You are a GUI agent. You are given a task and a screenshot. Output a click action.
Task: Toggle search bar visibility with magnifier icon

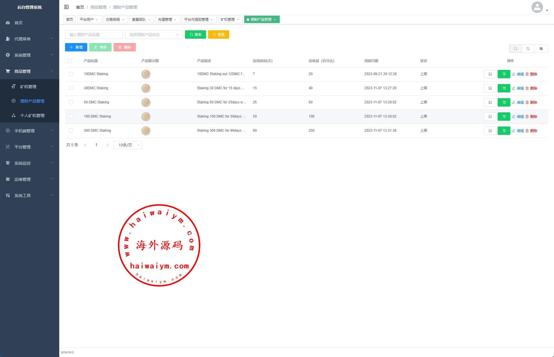click(x=515, y=49)
